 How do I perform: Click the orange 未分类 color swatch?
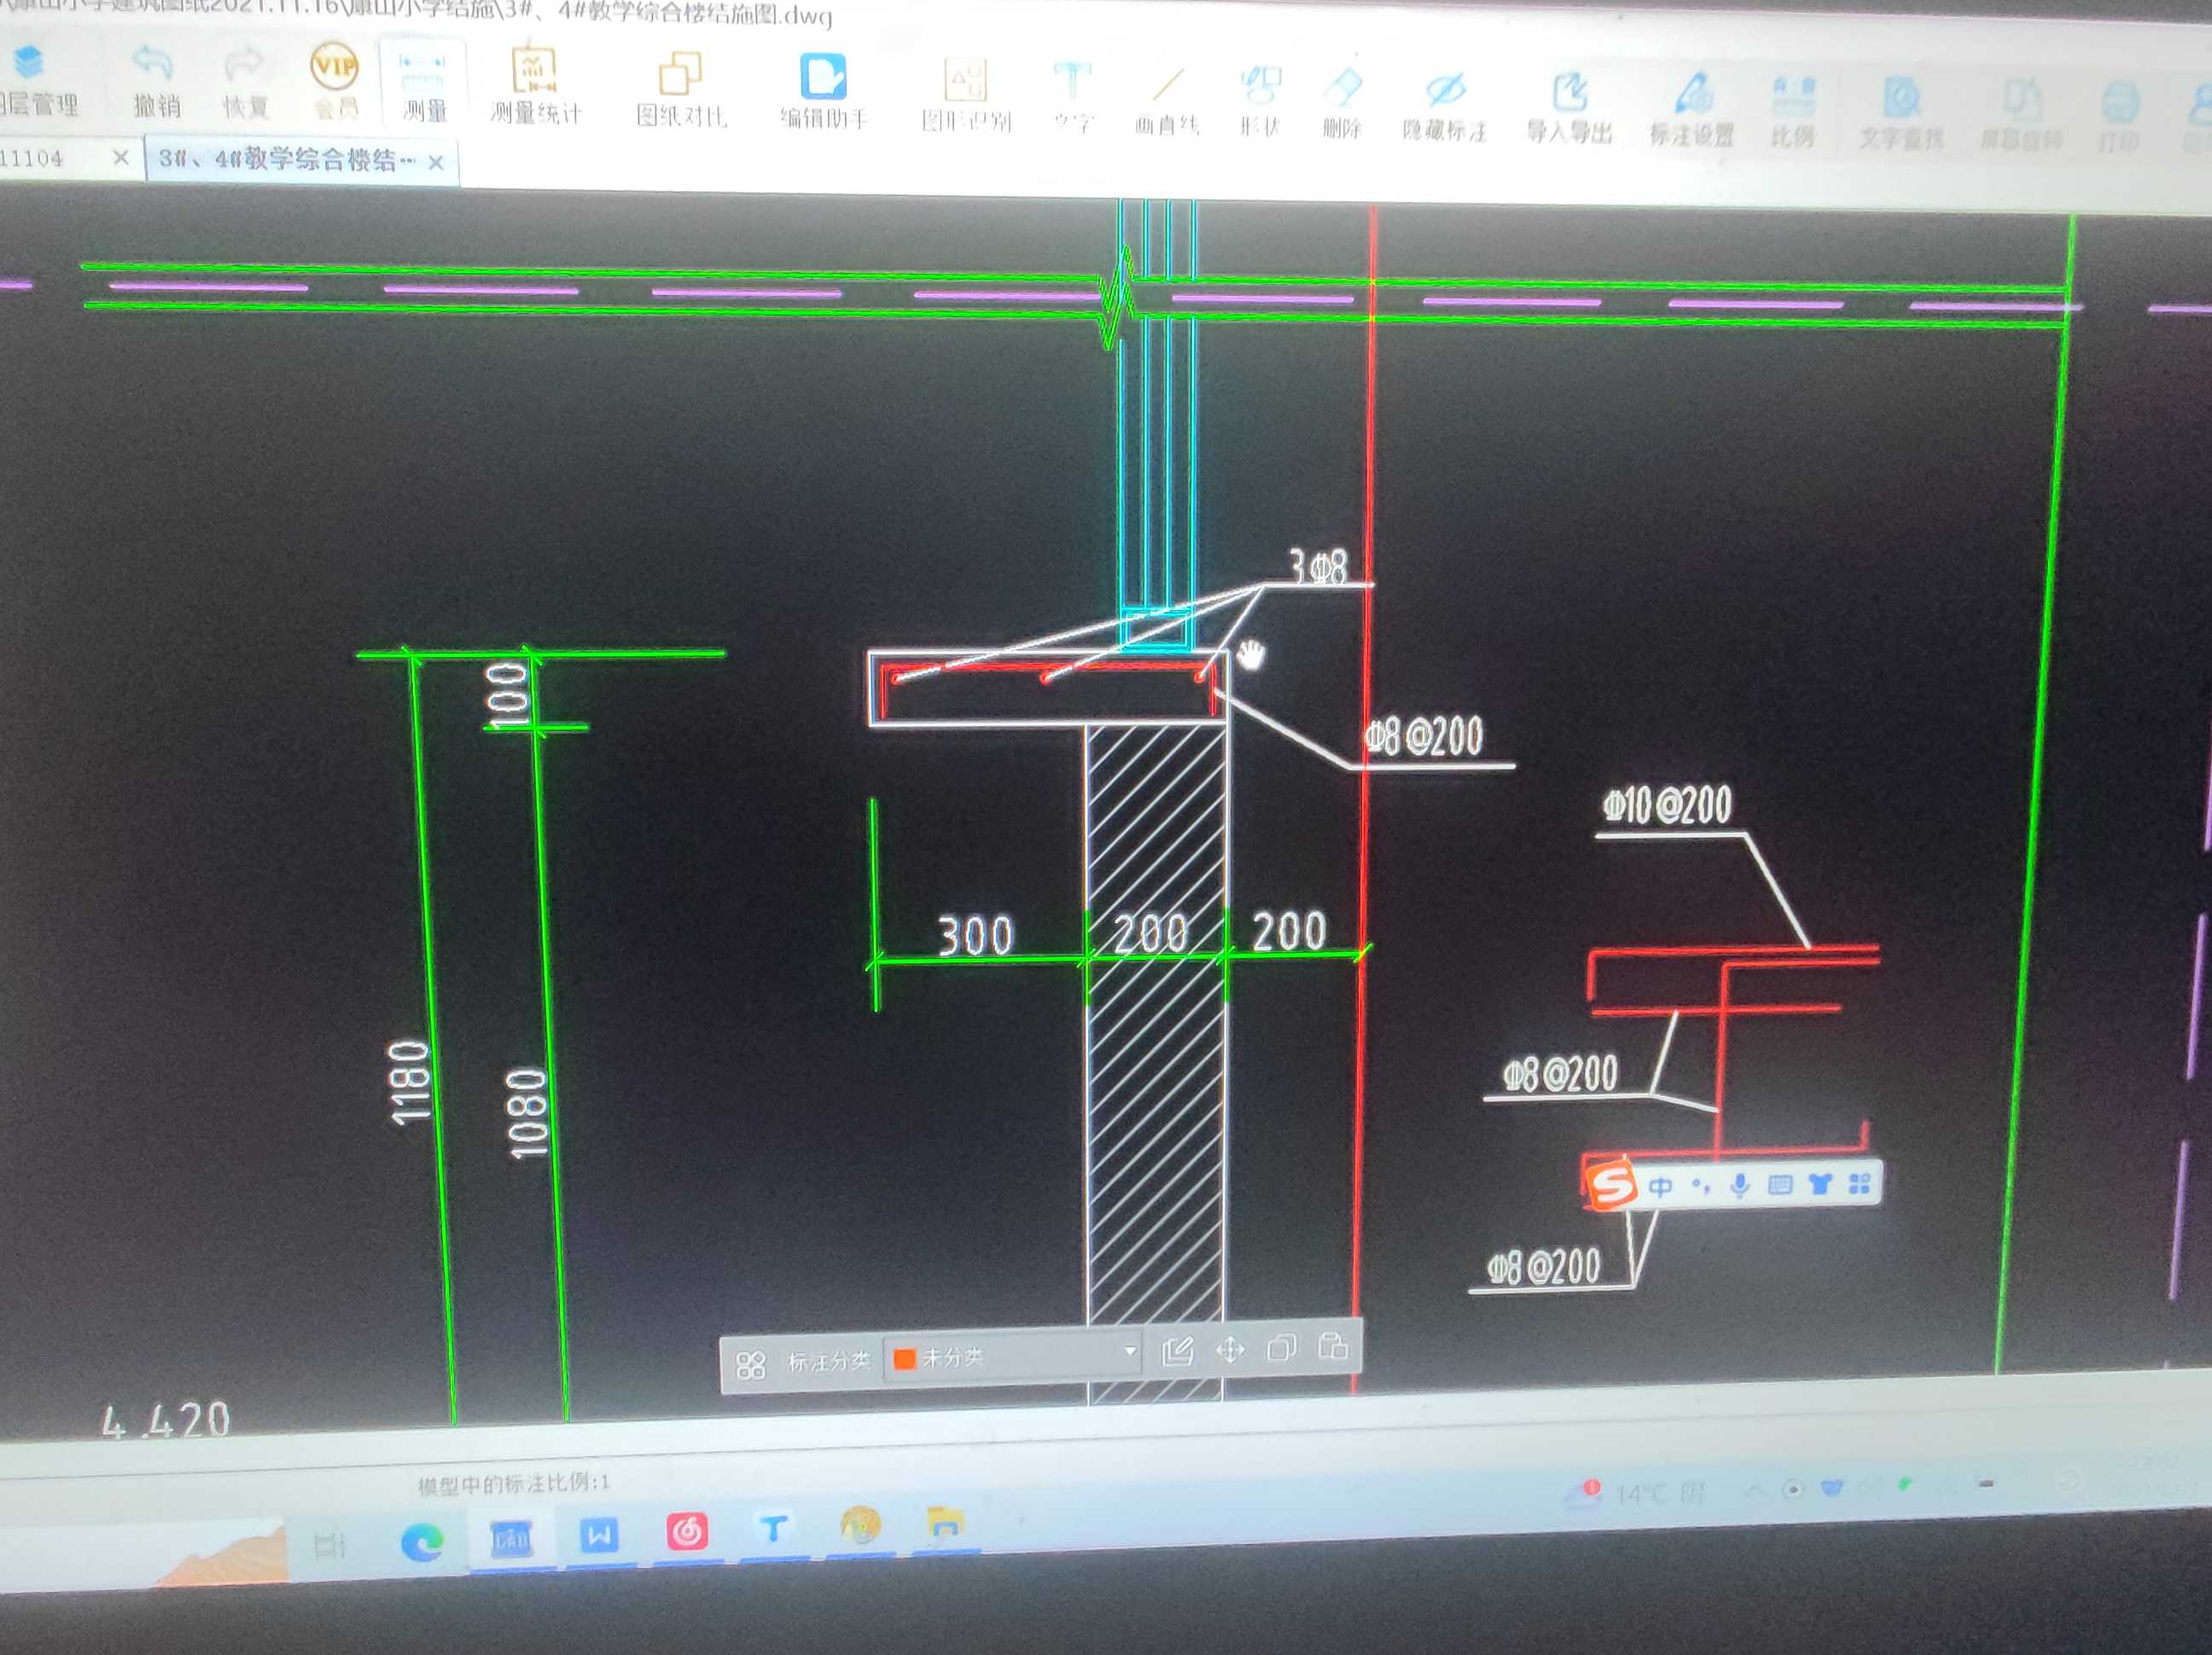click(x=904, y=1359)
